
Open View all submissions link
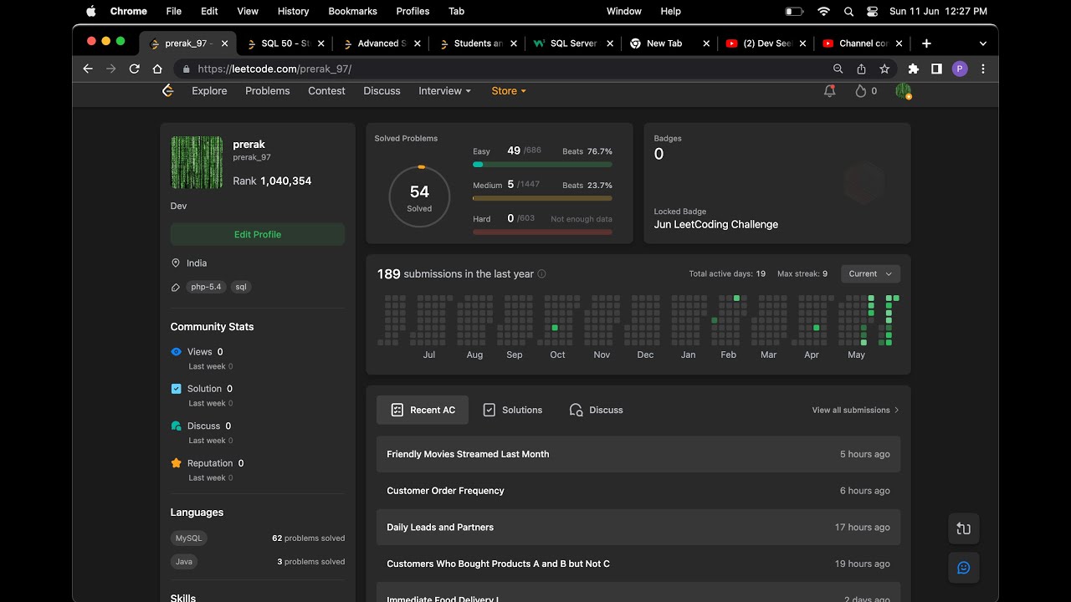coord(855,411)
